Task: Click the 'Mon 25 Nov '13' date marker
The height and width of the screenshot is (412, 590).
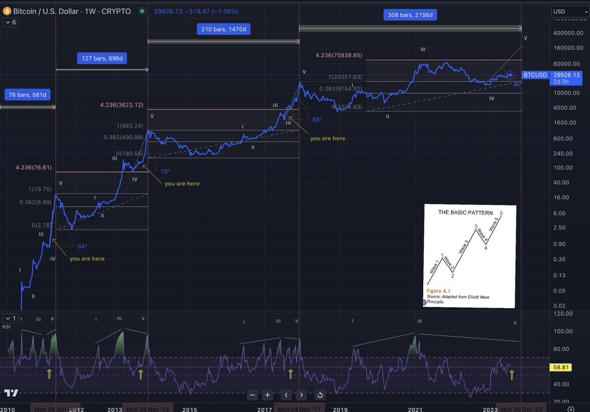Action: coord(147,409)
